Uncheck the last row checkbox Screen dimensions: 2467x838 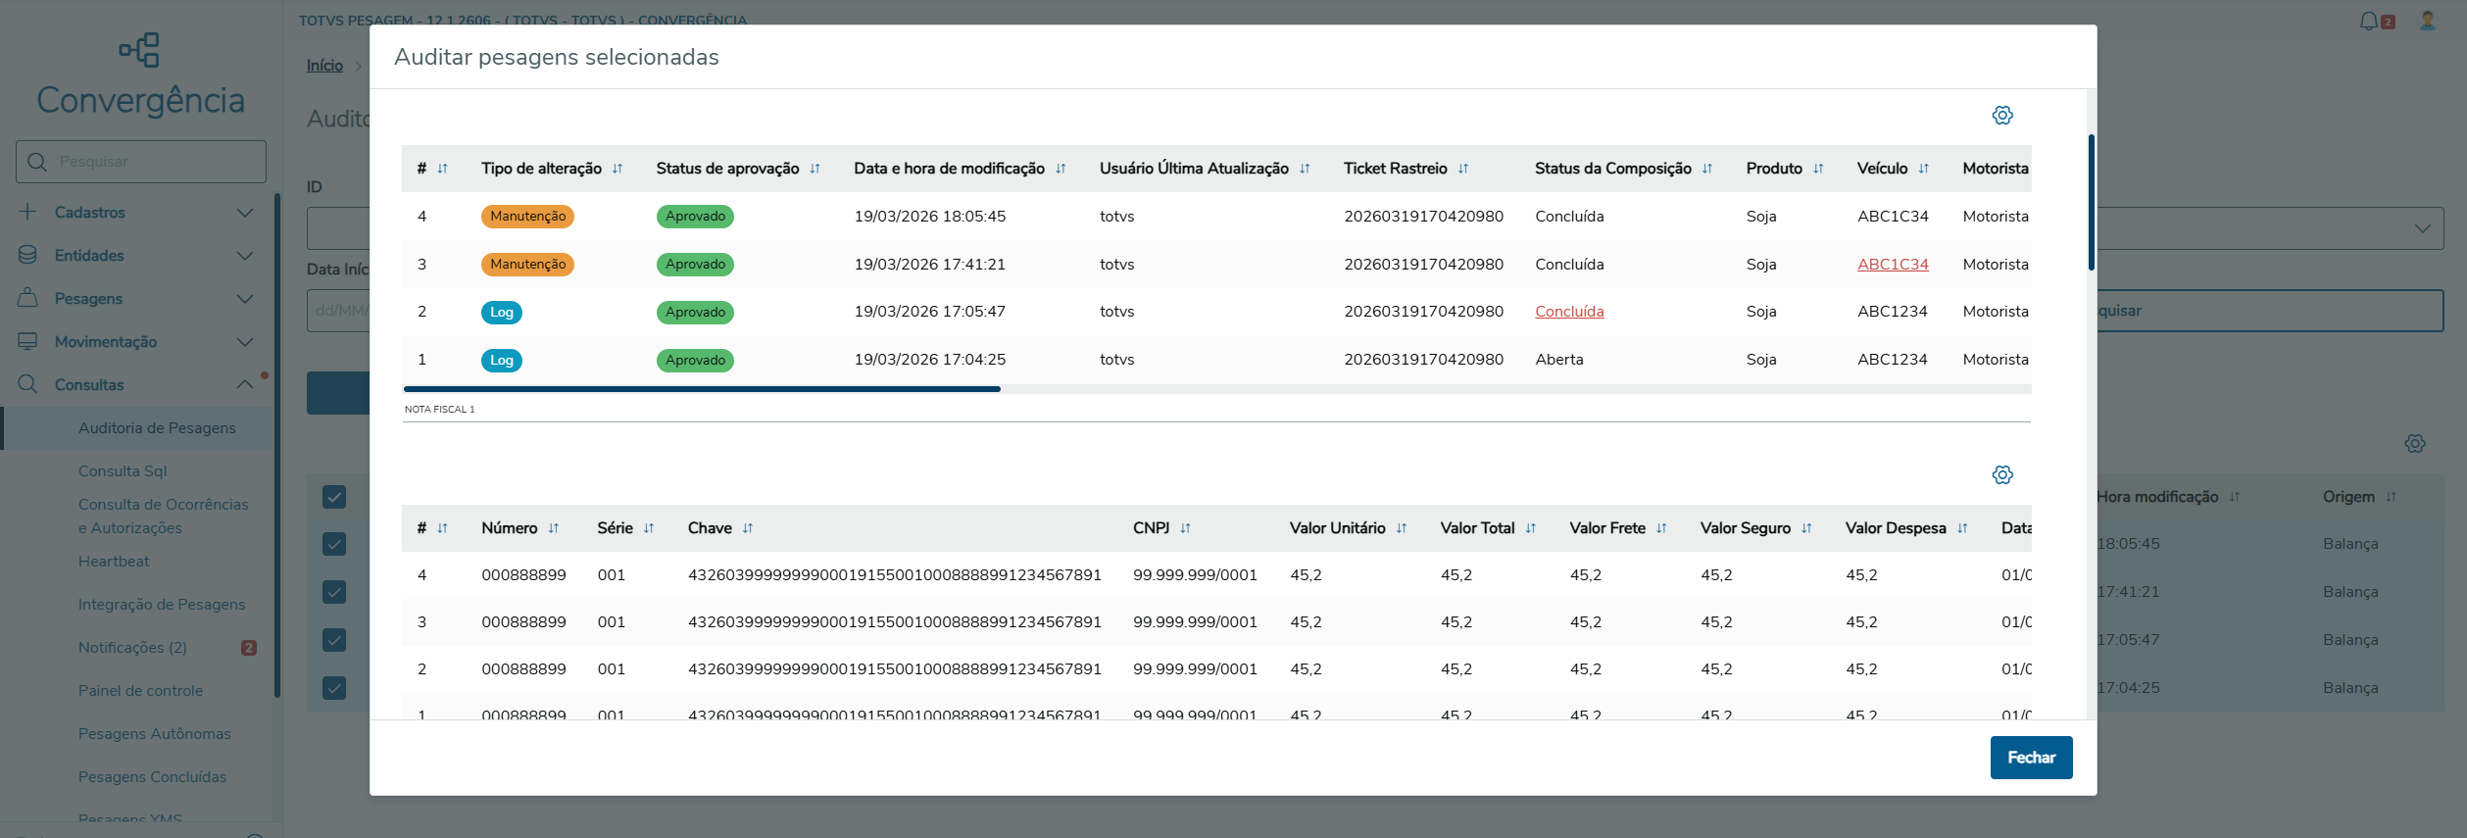(334, 688)
